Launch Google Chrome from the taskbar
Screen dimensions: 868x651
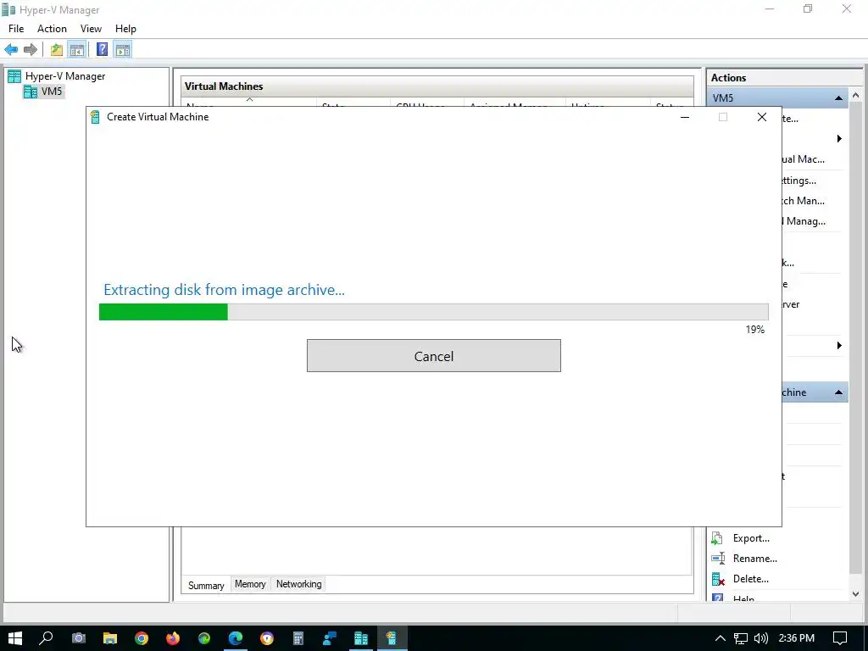coord(142,638)
